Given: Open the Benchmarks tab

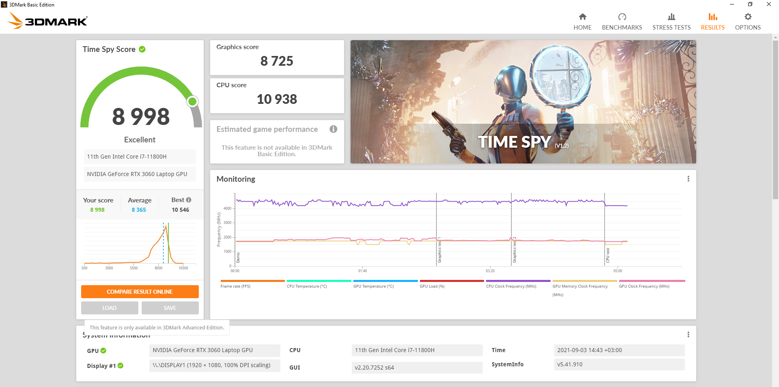Looking at the screenshot, I should (622, 21).
